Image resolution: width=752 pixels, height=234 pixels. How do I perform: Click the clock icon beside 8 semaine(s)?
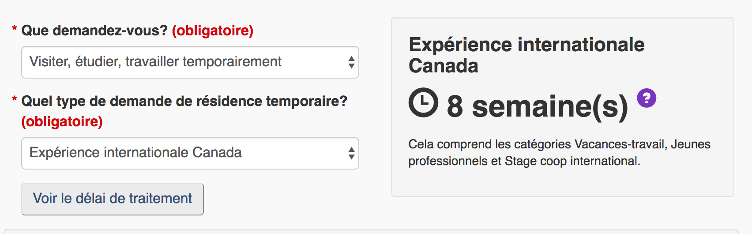(x=423, y=102)
